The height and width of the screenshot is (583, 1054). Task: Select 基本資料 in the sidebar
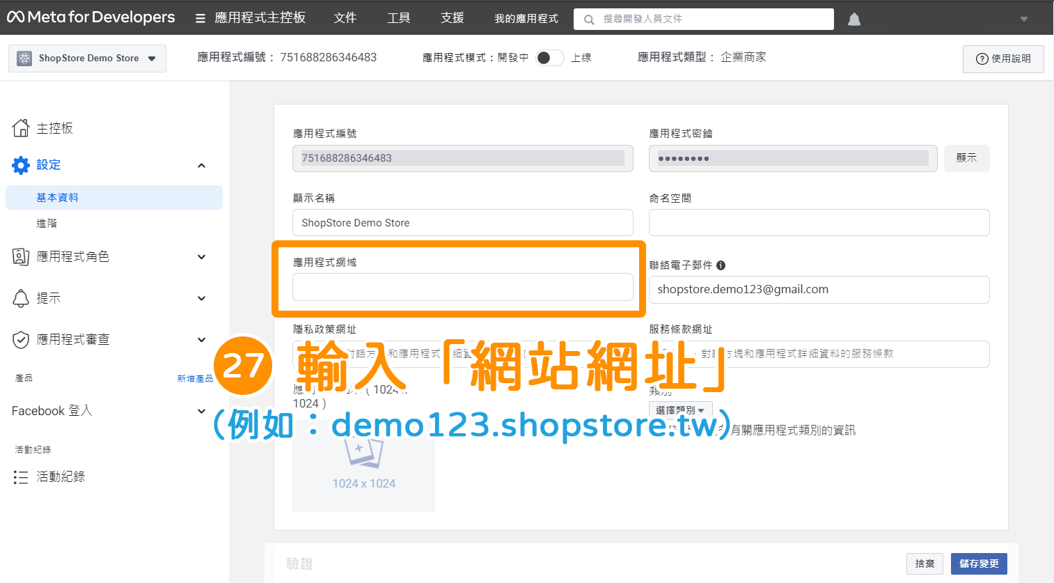pos(114,198)
